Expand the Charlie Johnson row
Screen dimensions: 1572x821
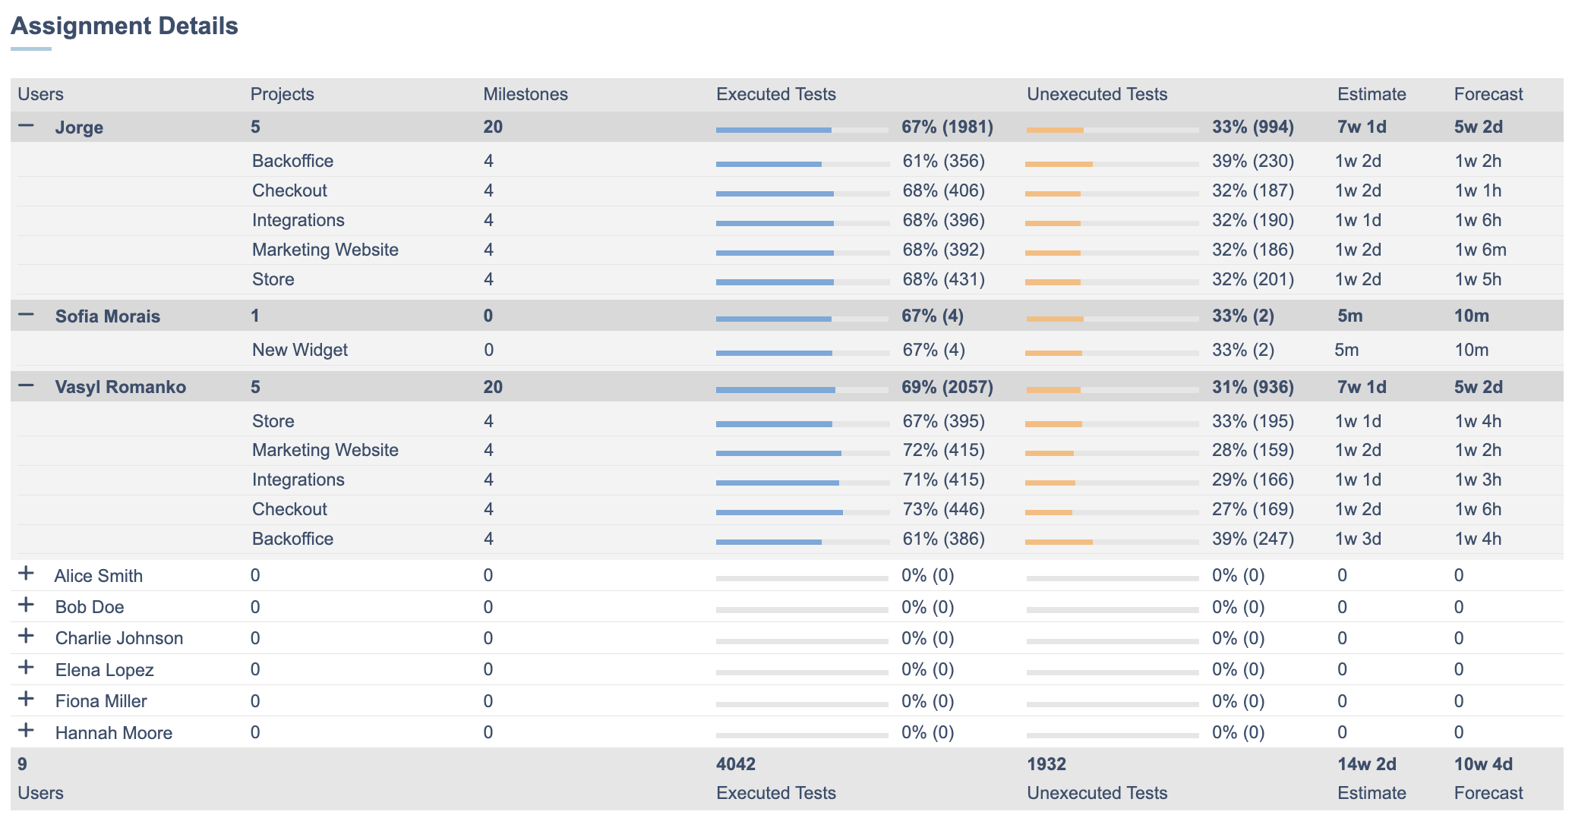26,637
